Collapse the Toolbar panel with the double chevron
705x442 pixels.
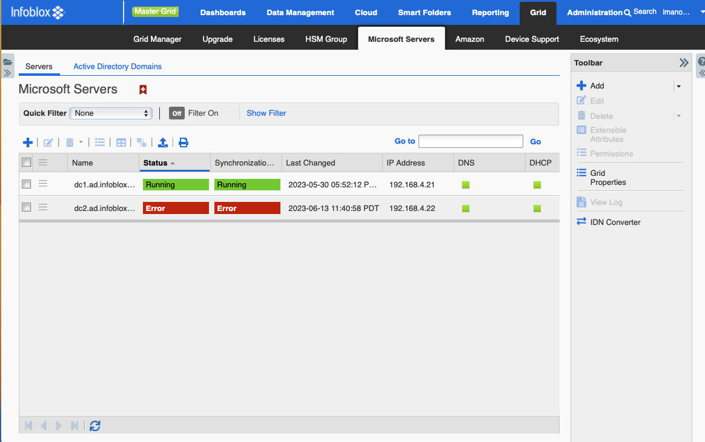(x=684, y=63)
